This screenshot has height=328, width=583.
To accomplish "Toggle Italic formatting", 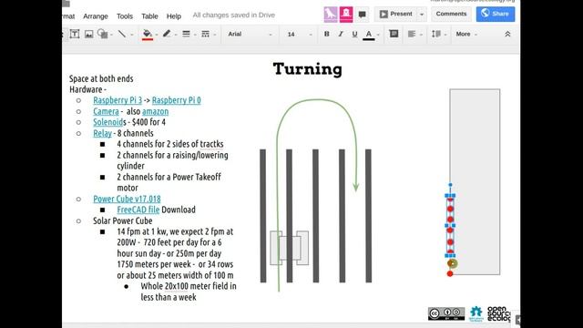I will (341, 34).
